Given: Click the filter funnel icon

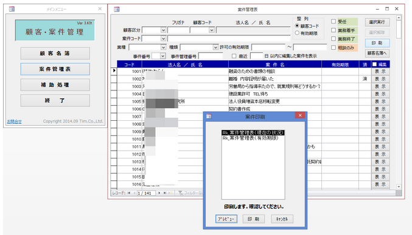Looking at the screenshot, I should coord(181,193).
